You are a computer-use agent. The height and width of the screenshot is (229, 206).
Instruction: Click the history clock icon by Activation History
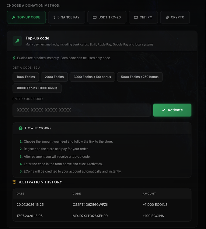click(x=14, y=182)
